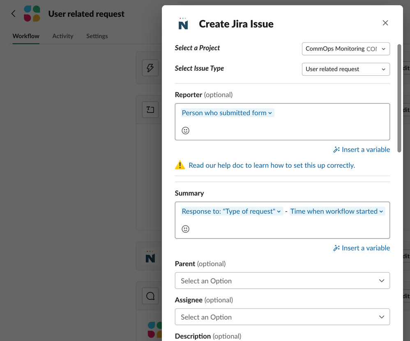Click the workflow app logo beside the title
The width and height of the screenshot is (410, 341).
(32, 14)
